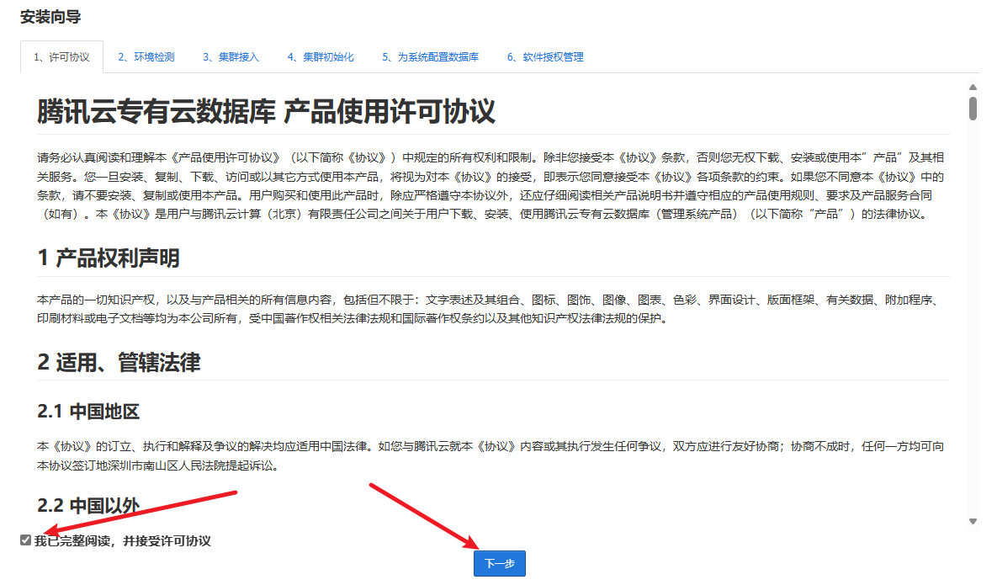Screen dimensions: 997x585
Task: Click the paragraph beginning 本《协议》的订立
Action: (x=491, y=456)
